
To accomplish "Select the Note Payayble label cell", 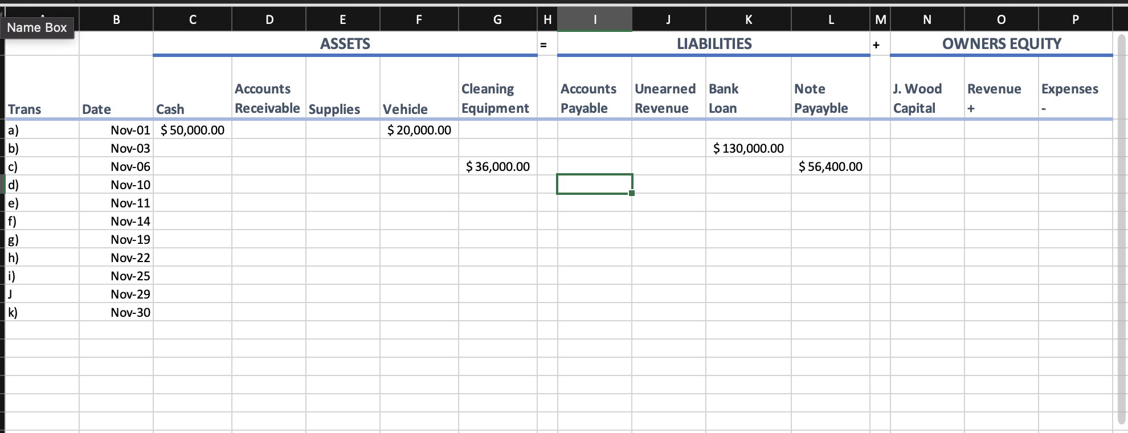I will coord(831,88).
